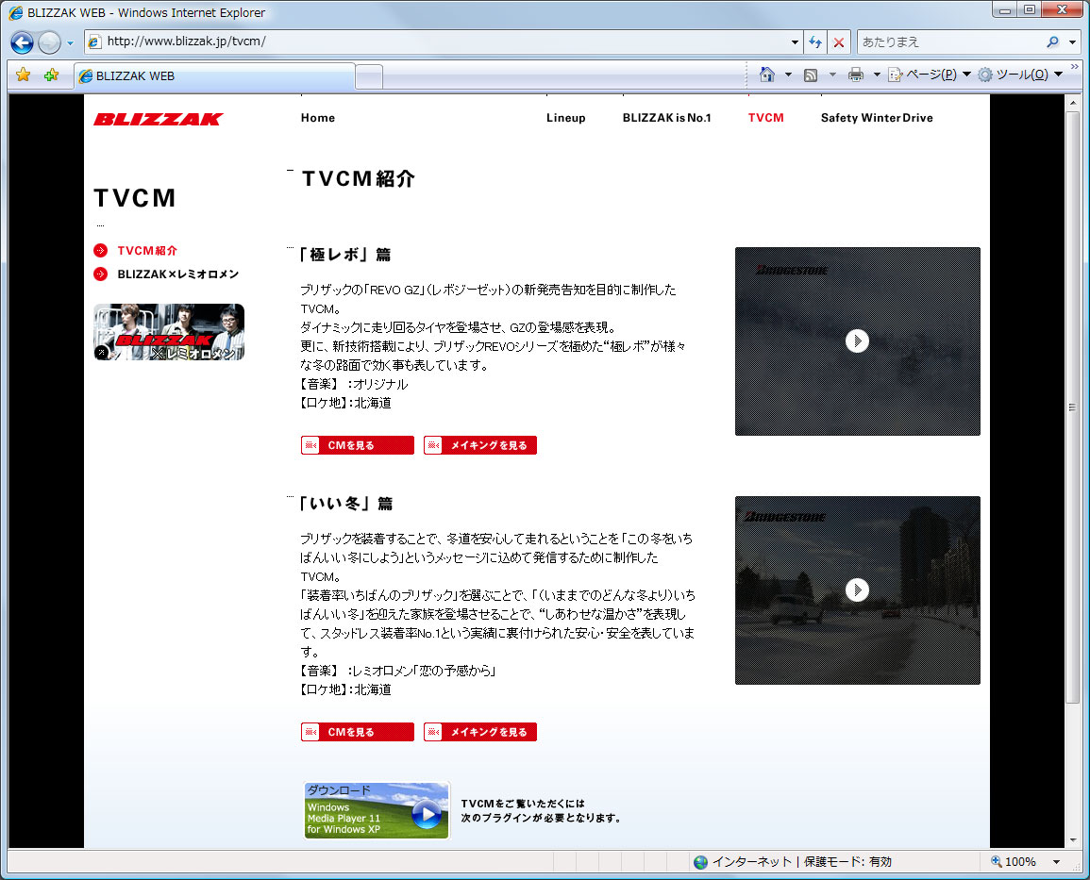Image resolution: width=1090 pixels, height=880 pixels.
Task: Click the Windows Media Player 11 download banner
Action: (x=377, y=810)
